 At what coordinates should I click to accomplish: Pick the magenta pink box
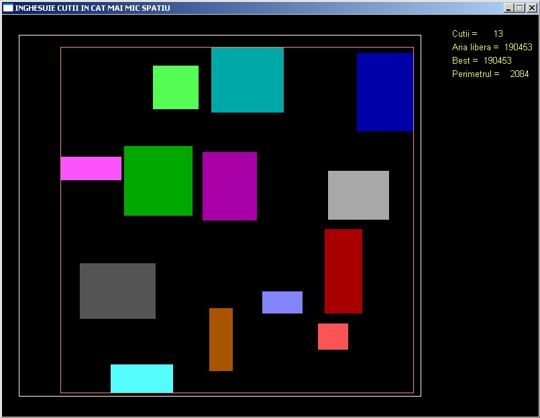coord(91,169)
